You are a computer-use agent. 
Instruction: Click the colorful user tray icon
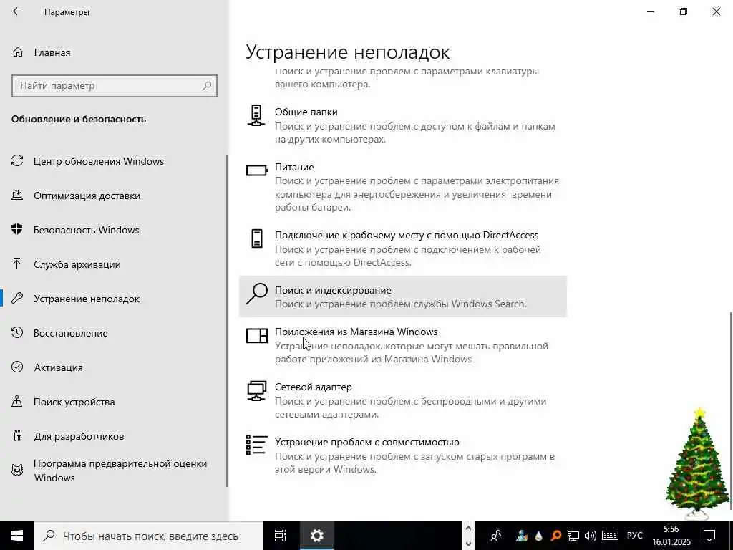(522, 536)
